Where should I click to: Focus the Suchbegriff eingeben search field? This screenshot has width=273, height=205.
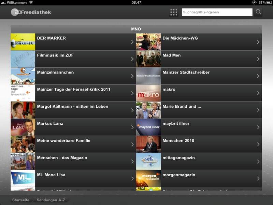(x=217, y=12)
